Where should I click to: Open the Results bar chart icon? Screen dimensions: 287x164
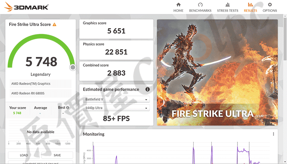point(250,5)
